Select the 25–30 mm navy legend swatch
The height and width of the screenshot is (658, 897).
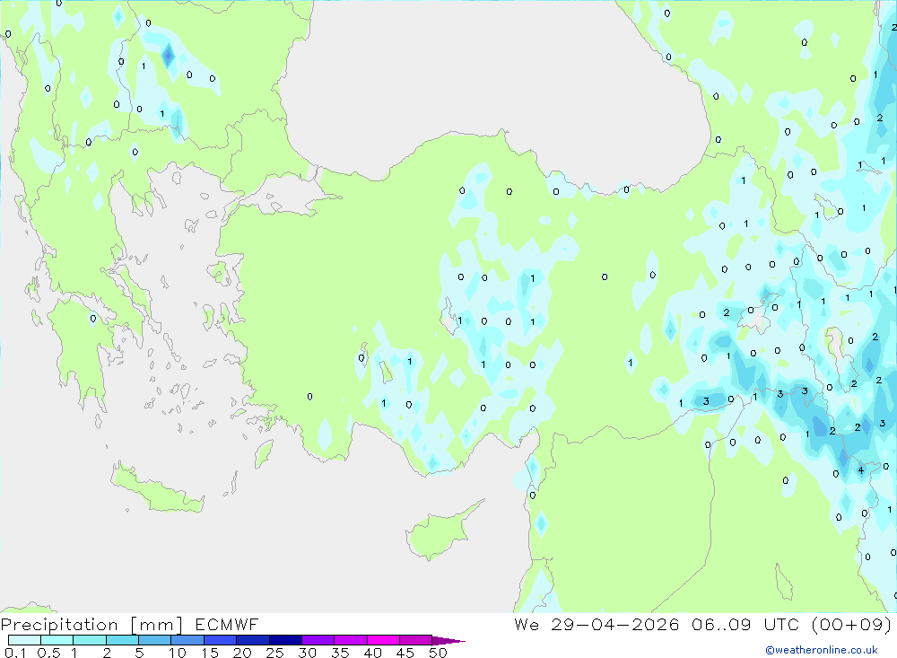285,640
